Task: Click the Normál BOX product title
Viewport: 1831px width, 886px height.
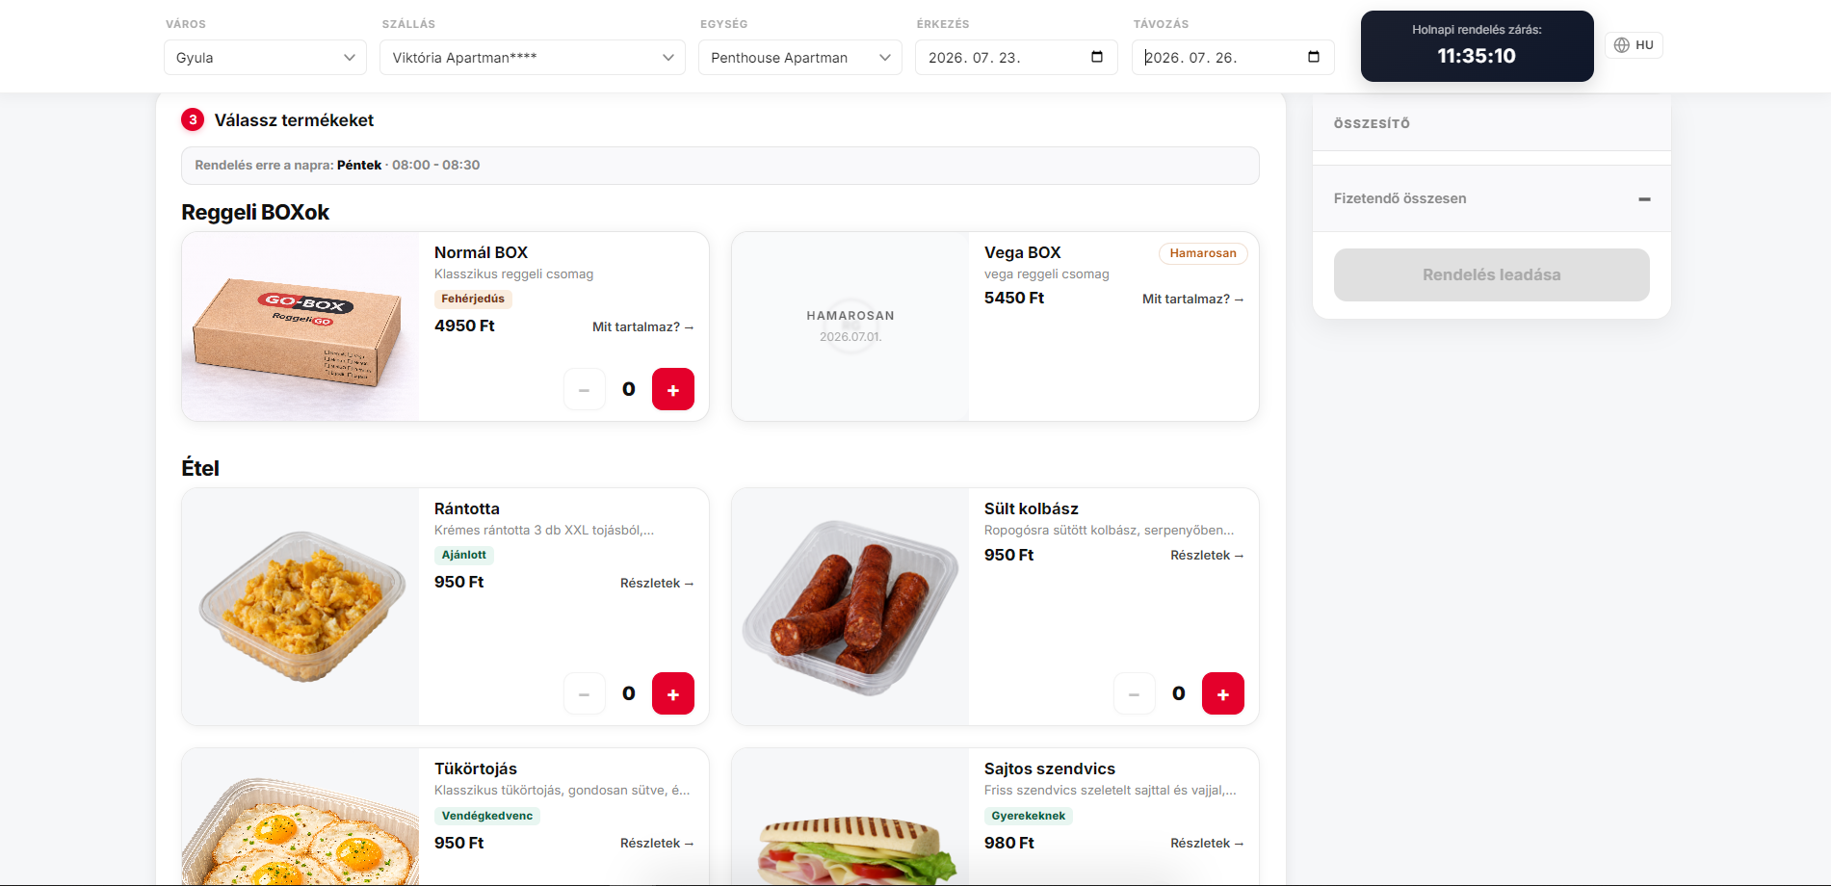Action: tap(481, 252)
